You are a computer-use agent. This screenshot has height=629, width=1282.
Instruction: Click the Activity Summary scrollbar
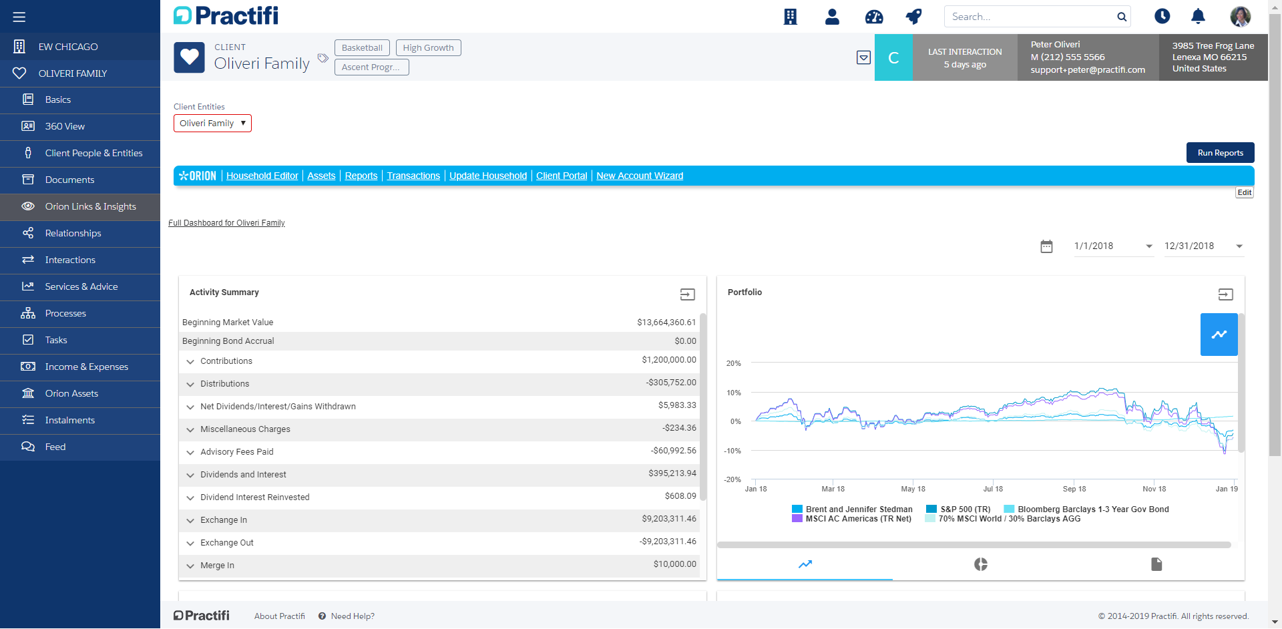[703, 406]
